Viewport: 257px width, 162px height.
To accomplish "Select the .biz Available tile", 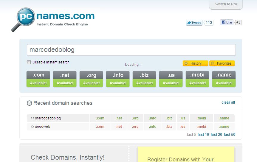I will pyautogui.click(x=144, y=79).
